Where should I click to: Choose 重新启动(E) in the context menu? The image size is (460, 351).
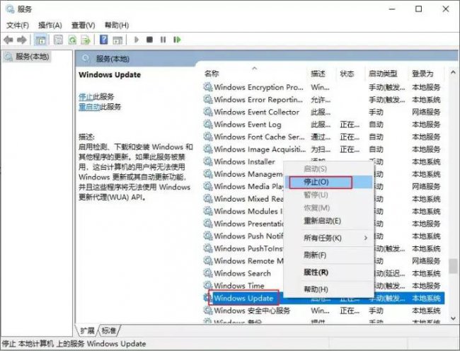pyautogui.click(x=329, y=221)
